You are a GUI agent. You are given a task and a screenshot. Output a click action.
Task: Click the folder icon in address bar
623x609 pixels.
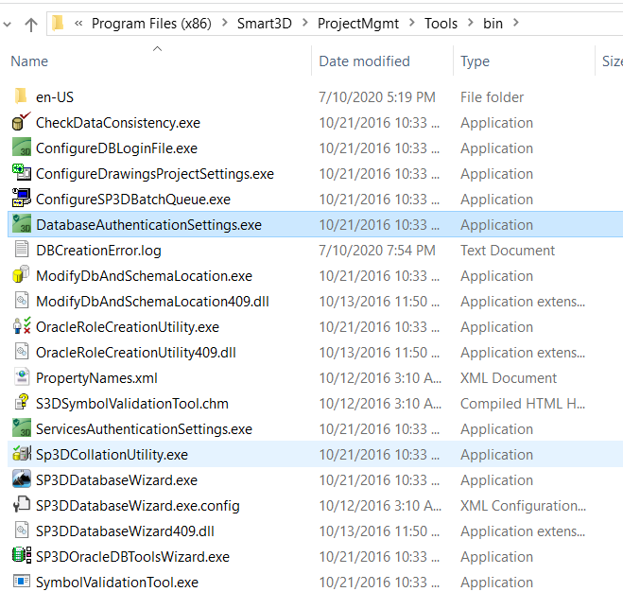pyautogui.click(x=58, y=23)
